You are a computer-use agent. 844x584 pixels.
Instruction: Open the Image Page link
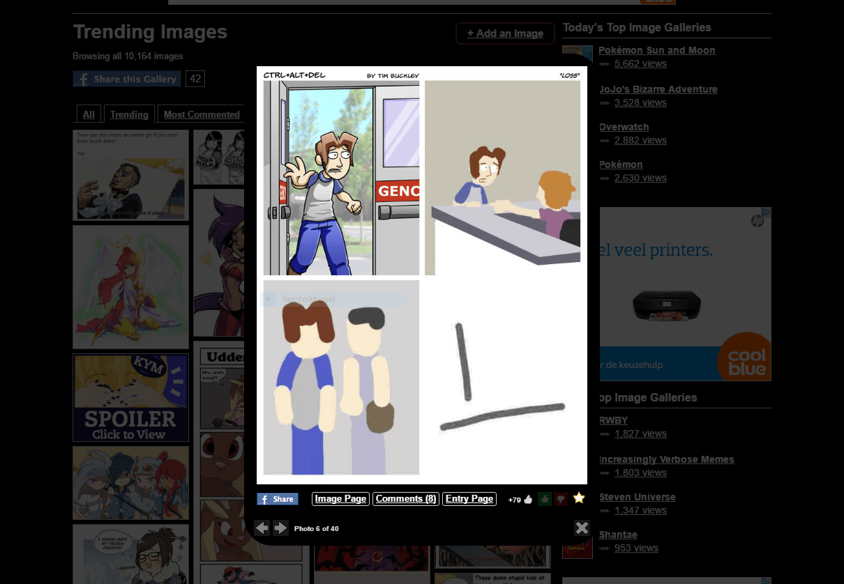point(340,499)
